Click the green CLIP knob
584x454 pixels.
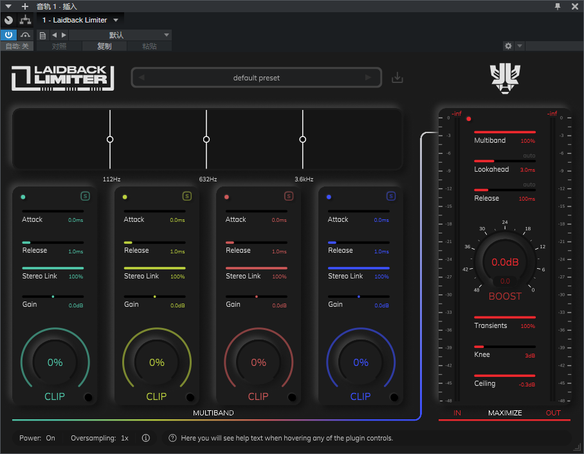(55, 362)
